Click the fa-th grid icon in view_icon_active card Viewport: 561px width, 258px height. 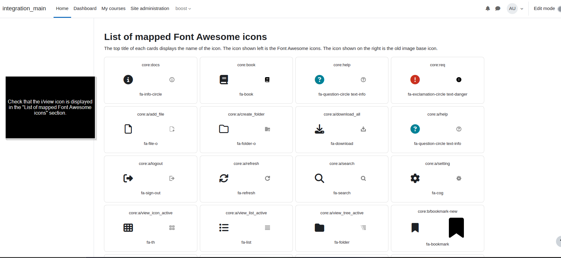128,228
